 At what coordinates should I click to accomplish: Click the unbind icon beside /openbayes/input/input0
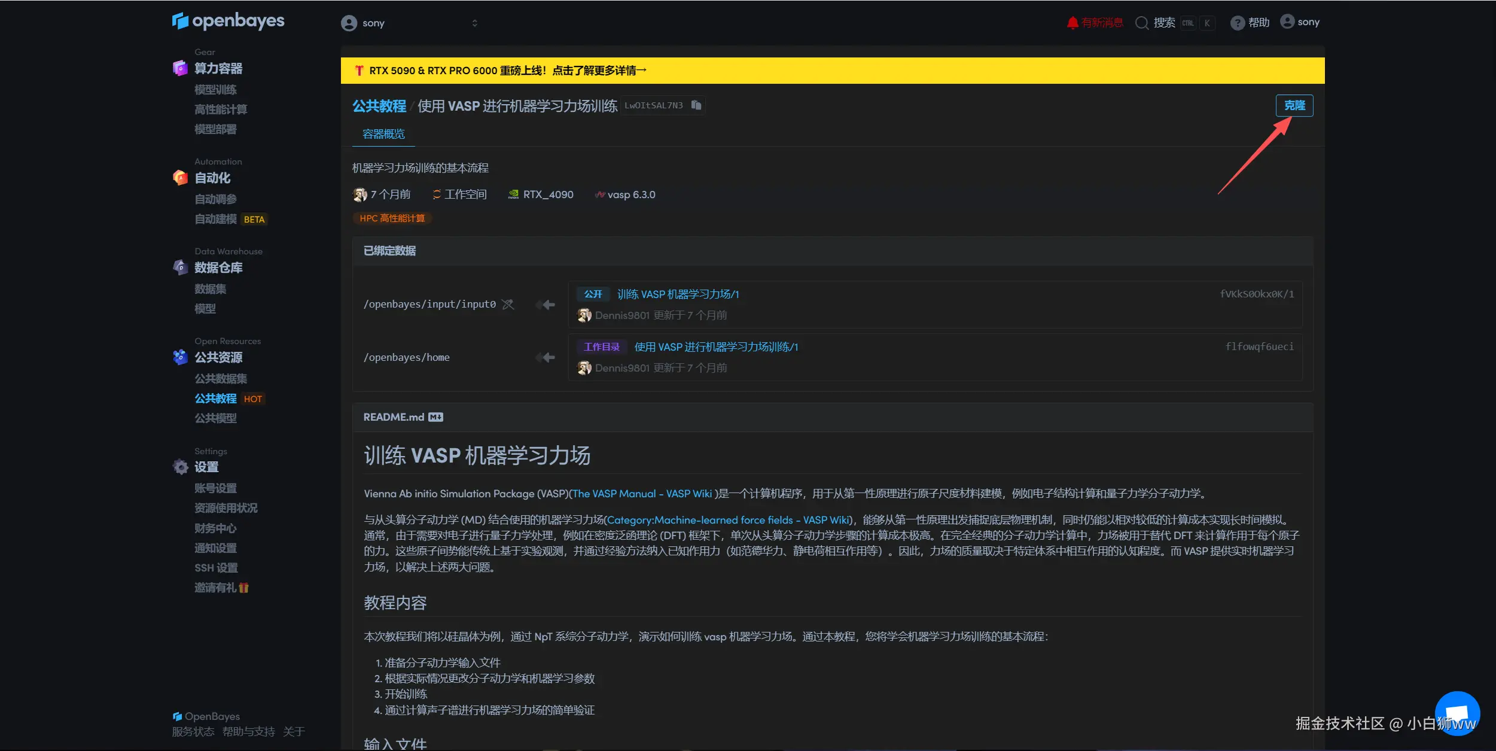click(508, 305)
